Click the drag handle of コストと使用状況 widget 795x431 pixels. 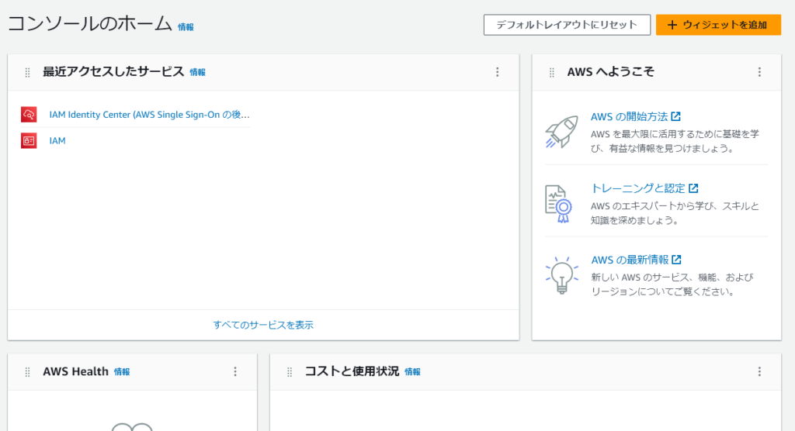290,372
